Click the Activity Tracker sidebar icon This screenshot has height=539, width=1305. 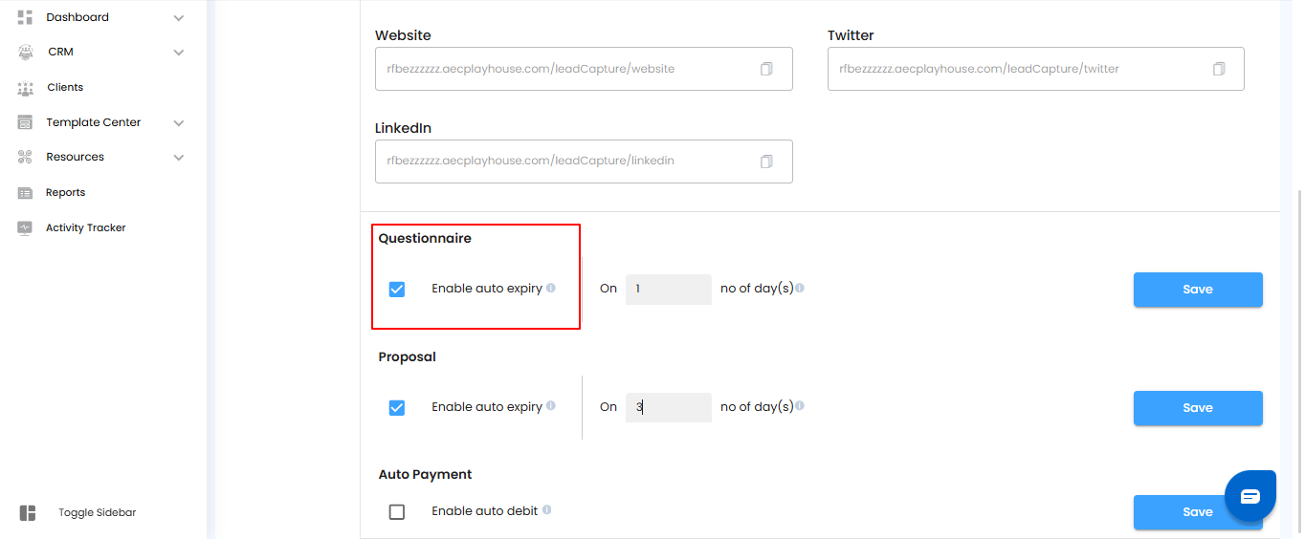(26, 228)
